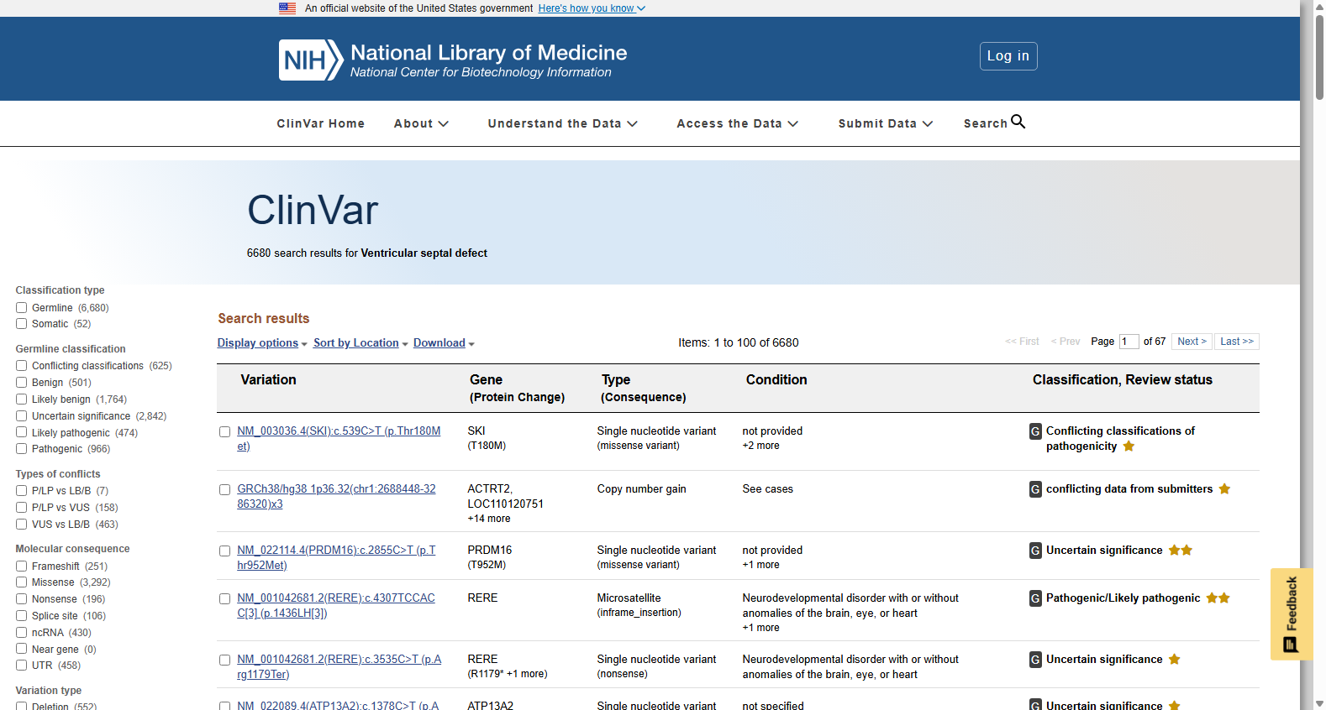Check the VUS vs LB/B filter
1326x710 pixels.
tap(22, 525)
